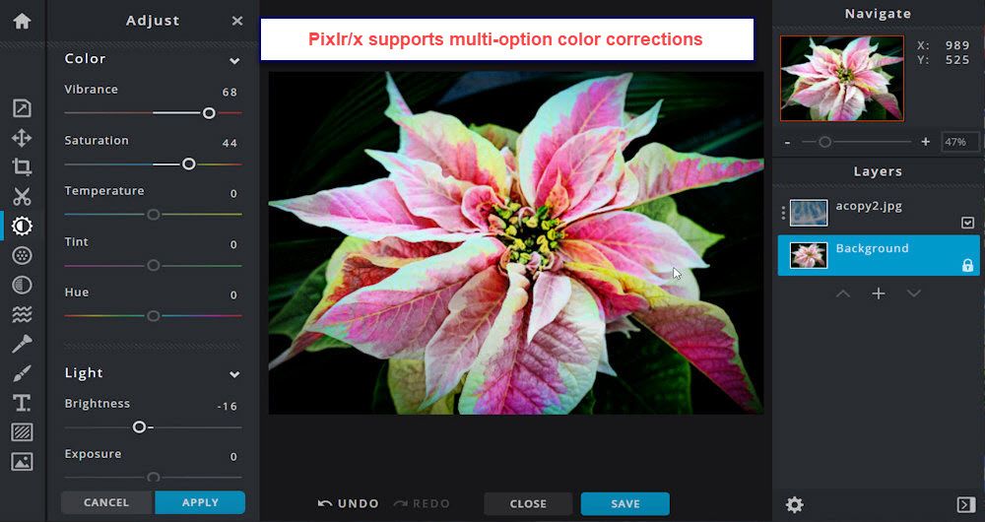Select the Draw brush tool icon
Image resolution: width=985 pixels, height=522 pixels.
coord(22,373)
